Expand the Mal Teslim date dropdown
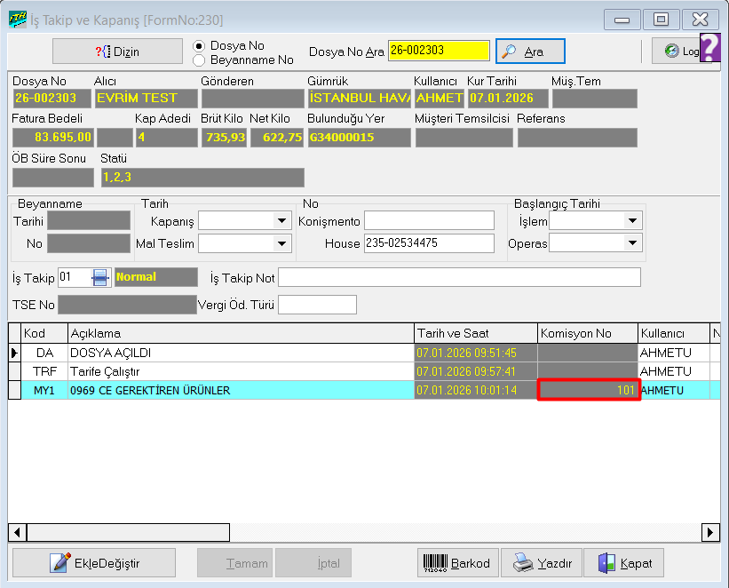This screenshot has width=729, height=588. pos(282,242)
